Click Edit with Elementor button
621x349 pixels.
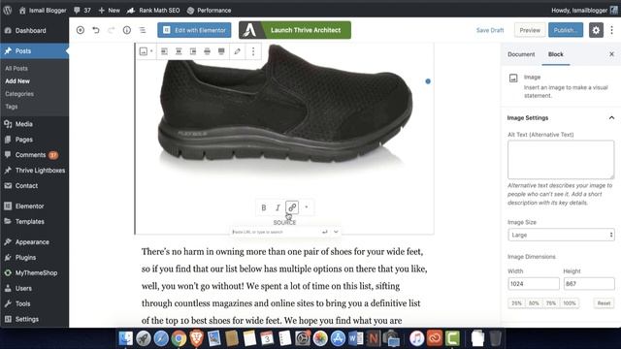point(194,30)
